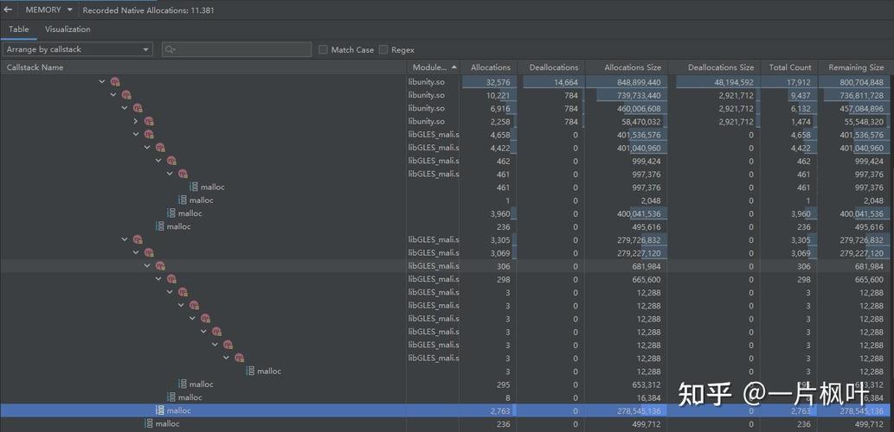
Task: Collapse the row with 3,305 allocations
Action: tap(125, 239)
